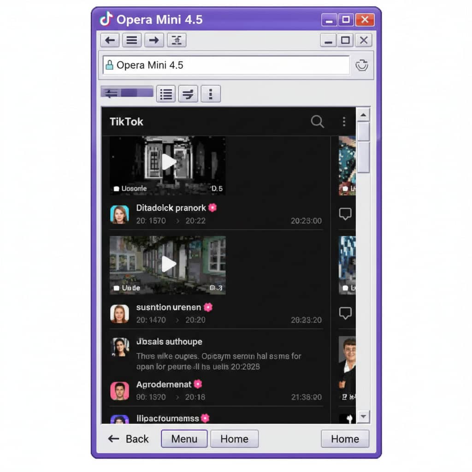This screenshot has width=472, height=472.
Task: Click the Back button at bottom left
Action: tap(129, 439)
